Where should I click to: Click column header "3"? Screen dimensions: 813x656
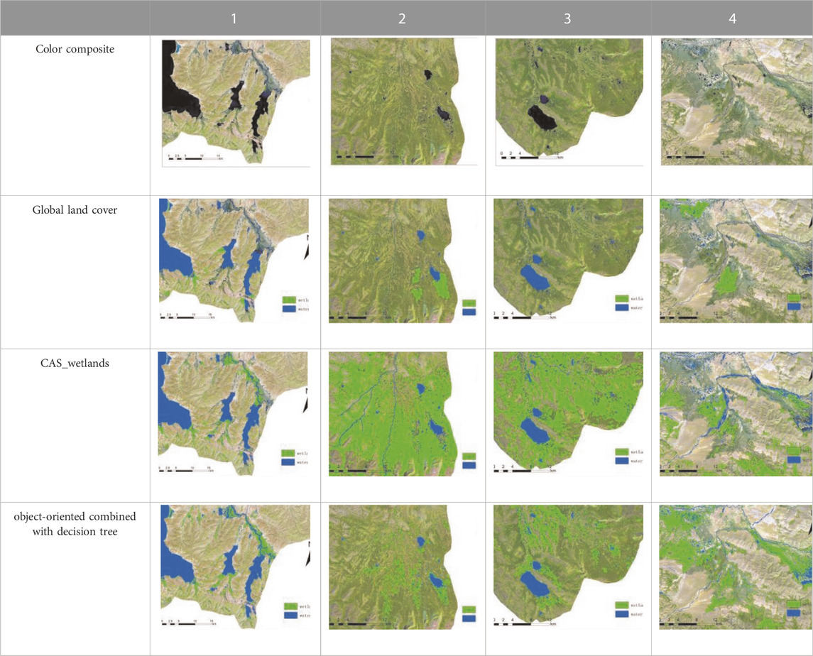coord(568,18)
